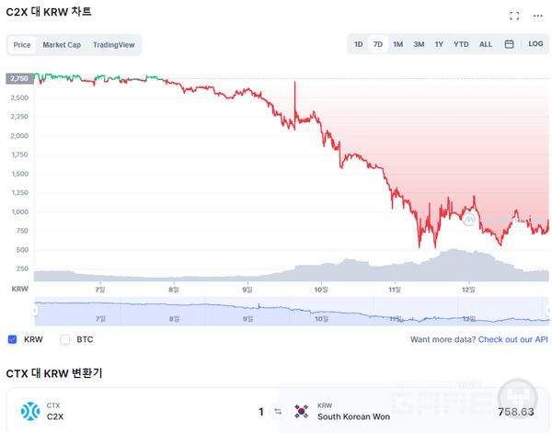Select the 1M time range
The image size is (552, 433).
click(397, 44)
